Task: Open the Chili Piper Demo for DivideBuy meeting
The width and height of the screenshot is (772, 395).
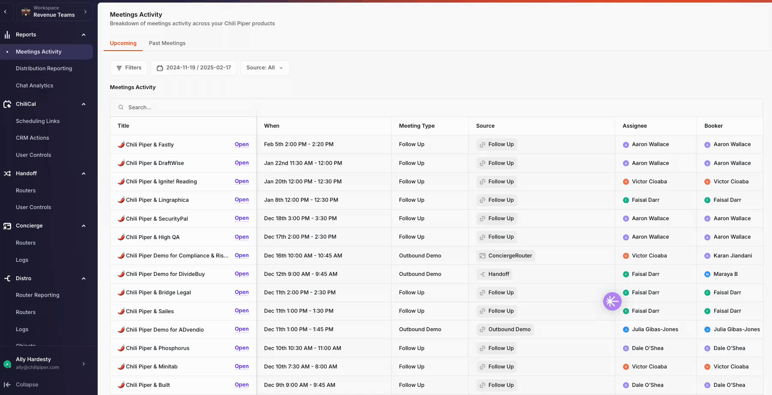Action: pos(242,274)
